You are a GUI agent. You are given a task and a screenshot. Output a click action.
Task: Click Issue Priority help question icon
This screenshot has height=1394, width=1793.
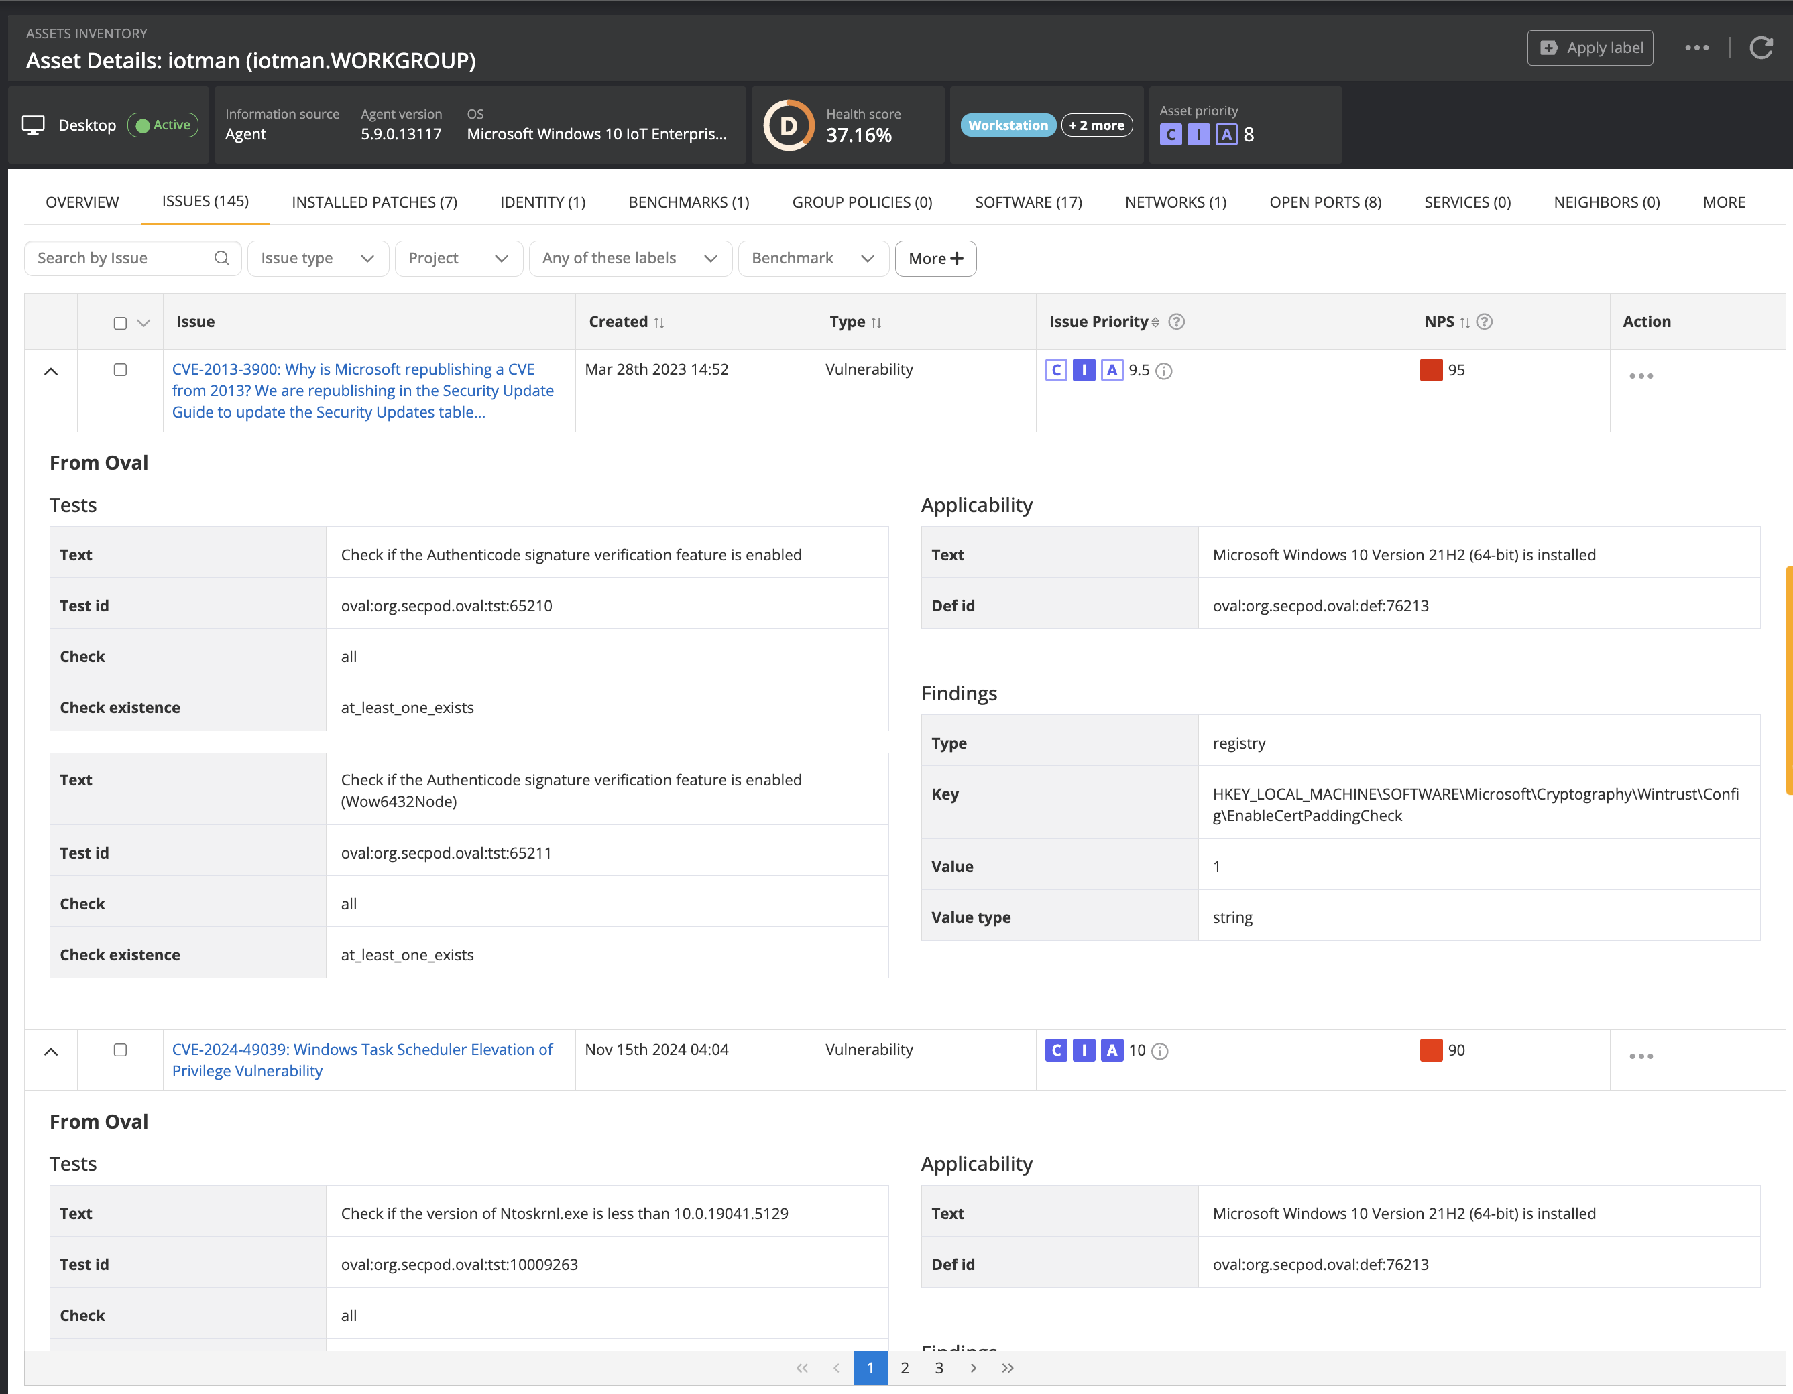(x=1175, y=322)
